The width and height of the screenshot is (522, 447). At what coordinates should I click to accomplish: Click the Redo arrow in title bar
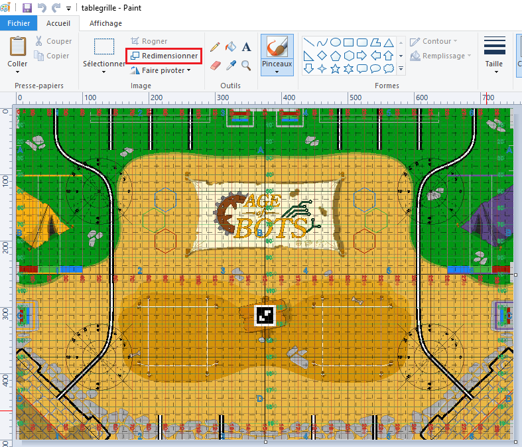[x=56, y=8]
